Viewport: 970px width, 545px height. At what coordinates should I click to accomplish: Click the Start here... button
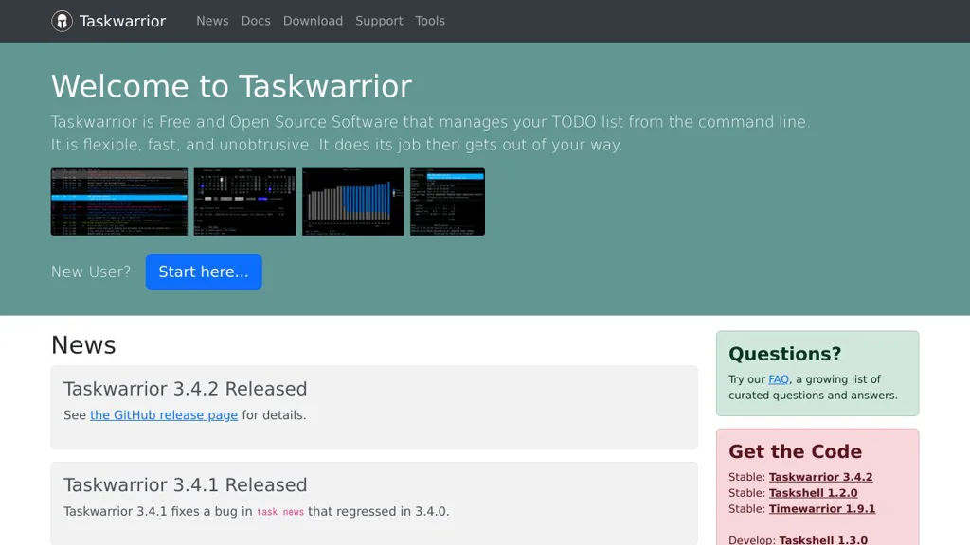(x=204, y=272)
